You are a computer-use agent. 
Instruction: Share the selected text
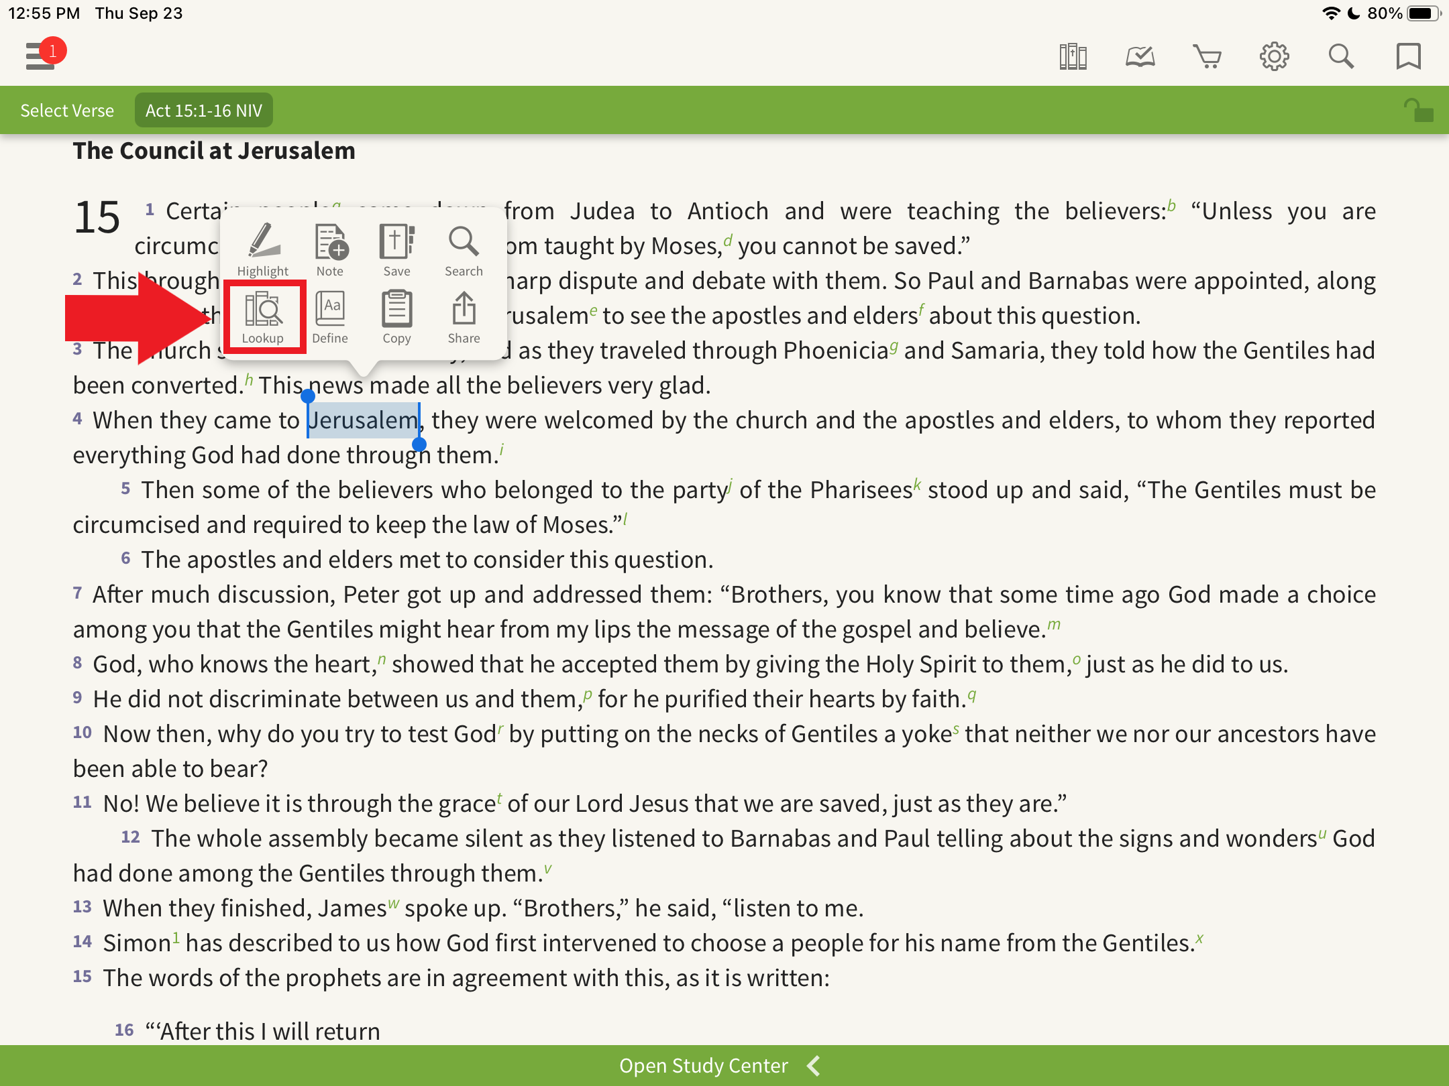point(464,318)
